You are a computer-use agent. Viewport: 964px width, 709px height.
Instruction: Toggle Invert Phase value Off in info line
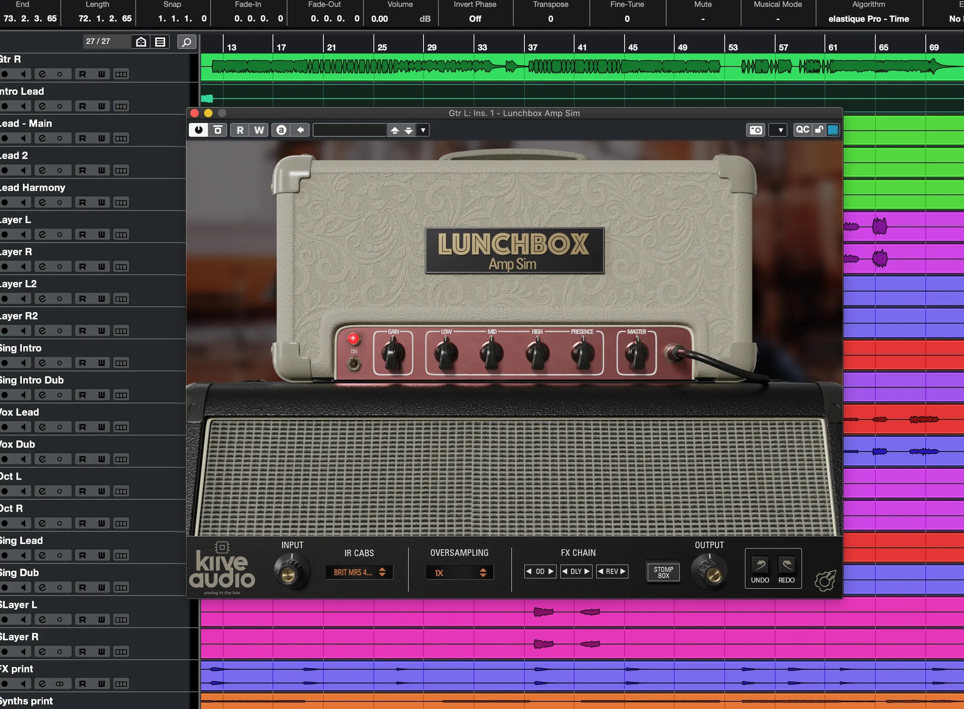click(475, 19)
